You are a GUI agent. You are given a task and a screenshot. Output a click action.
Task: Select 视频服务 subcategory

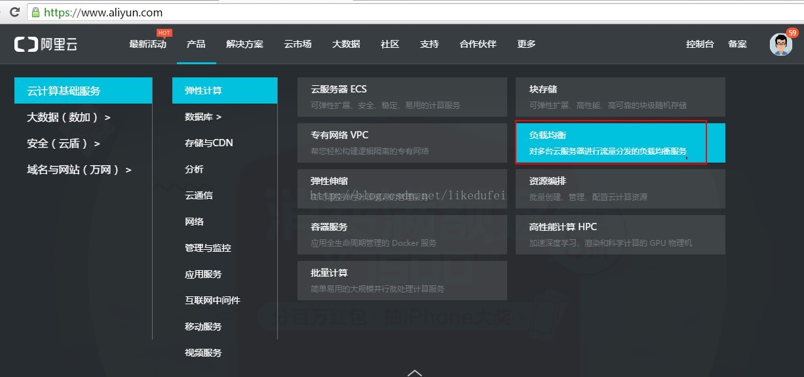point(203,353)
